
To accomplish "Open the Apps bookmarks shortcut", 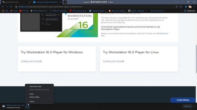I will click(5, 11).
